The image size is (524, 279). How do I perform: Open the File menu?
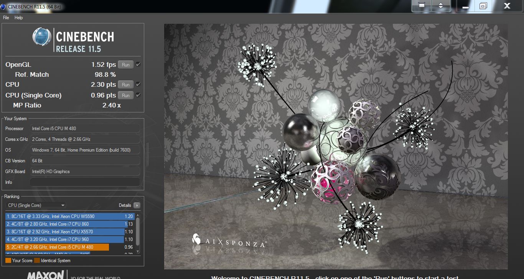pyautogui.click(x=6, y=18)
